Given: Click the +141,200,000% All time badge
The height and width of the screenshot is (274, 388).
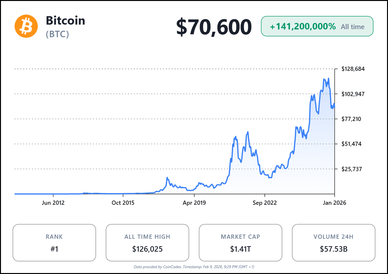Looking at the screenshot, I should [x=317, y=27].
